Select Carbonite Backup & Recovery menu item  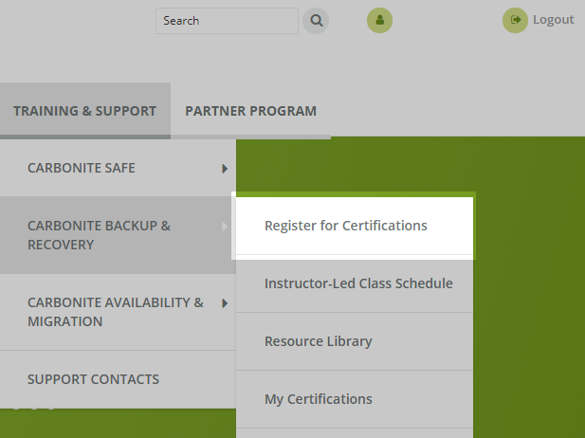pyautogui.click(x=99, y=235)
